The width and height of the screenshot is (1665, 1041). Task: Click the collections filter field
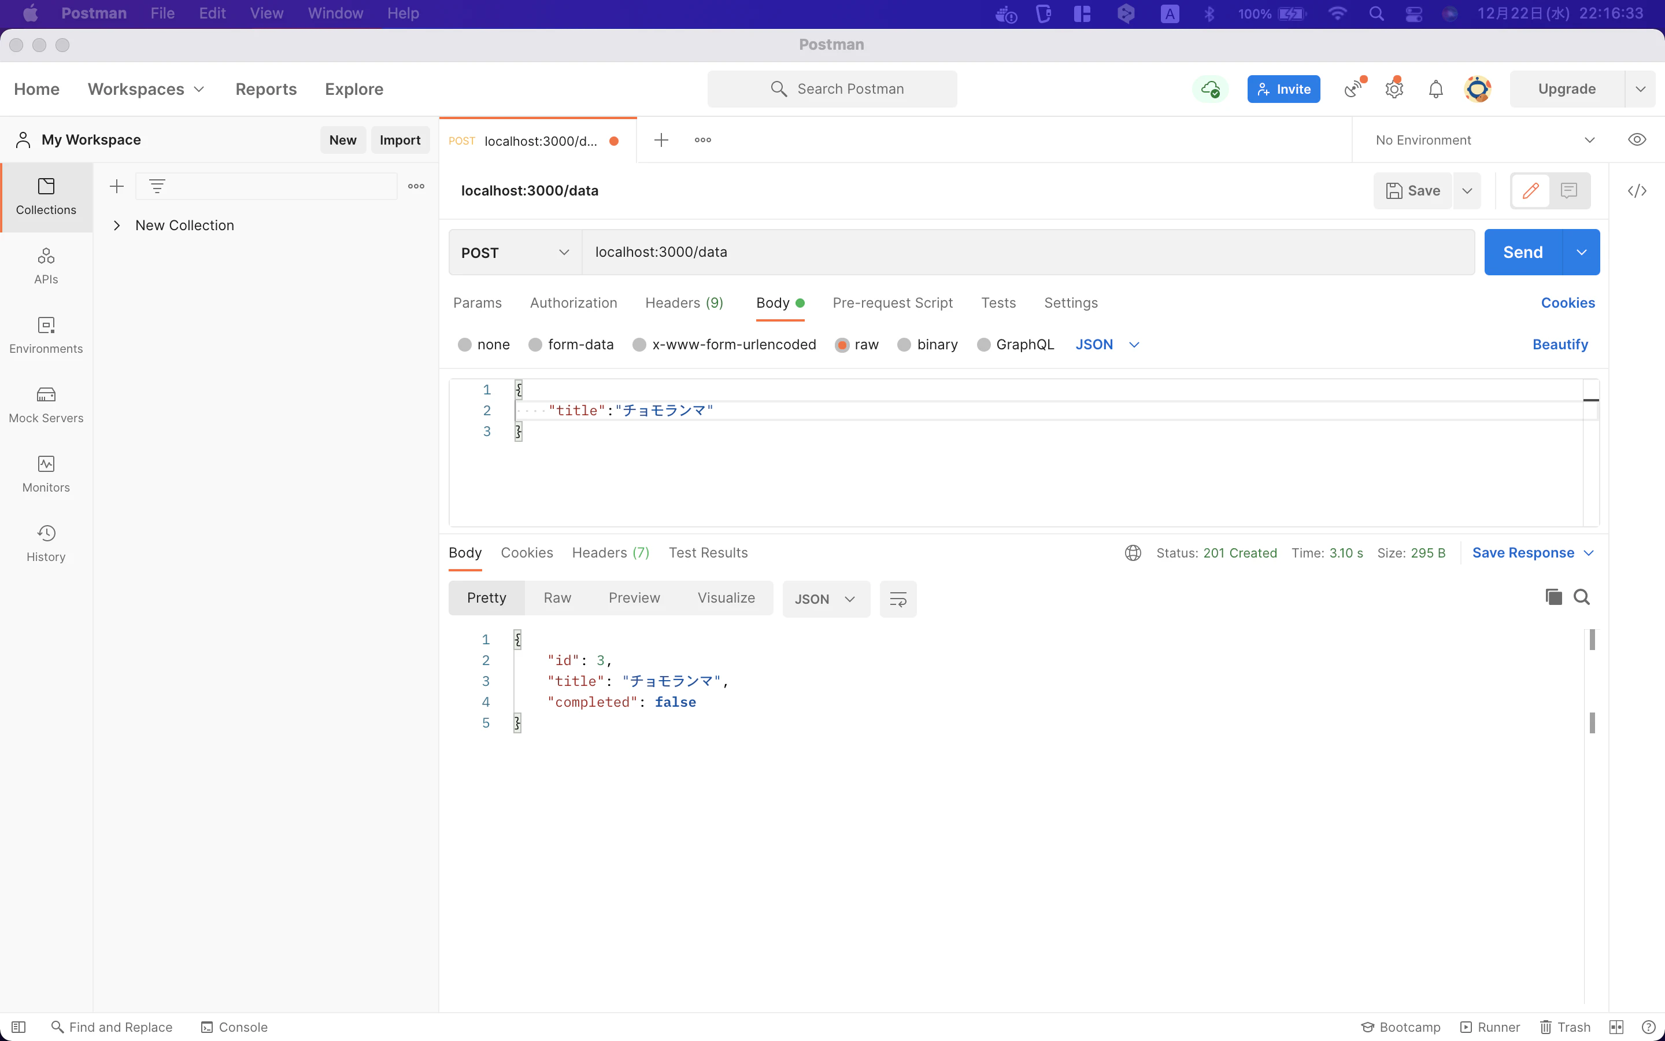pyautogui.click(x=267, y=186)
